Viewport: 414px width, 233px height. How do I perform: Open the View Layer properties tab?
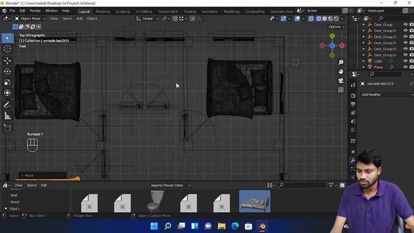tap(353, 113)
